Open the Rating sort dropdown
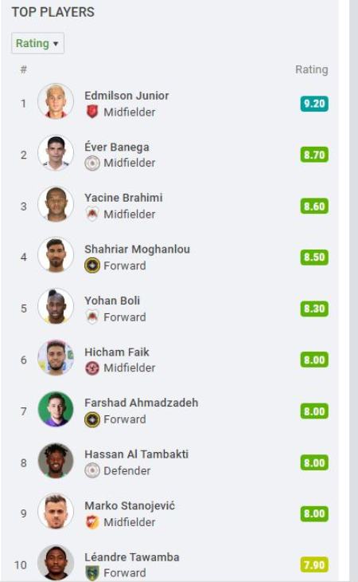The width and height of the screenshot is (358, 582). [37, 43]
